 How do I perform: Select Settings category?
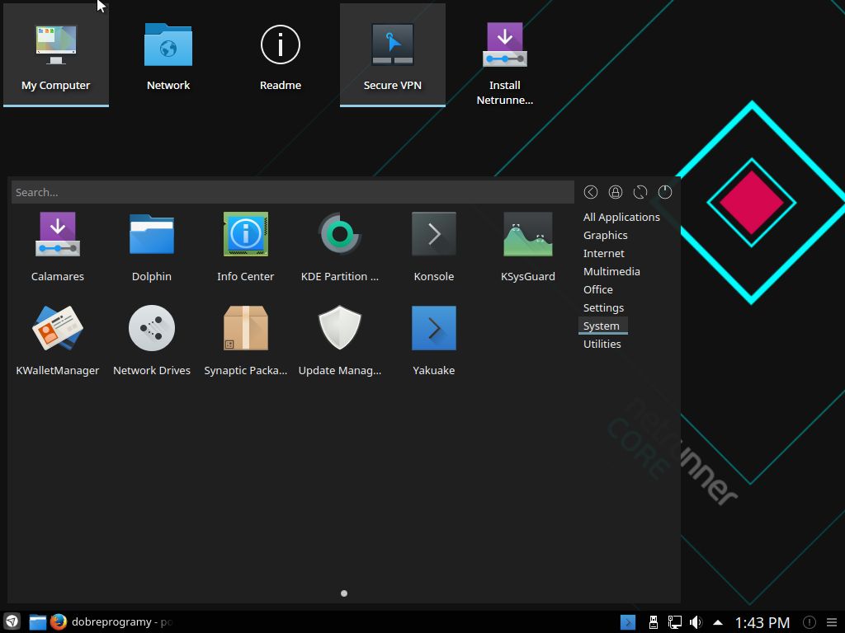(x=603, y=308)
